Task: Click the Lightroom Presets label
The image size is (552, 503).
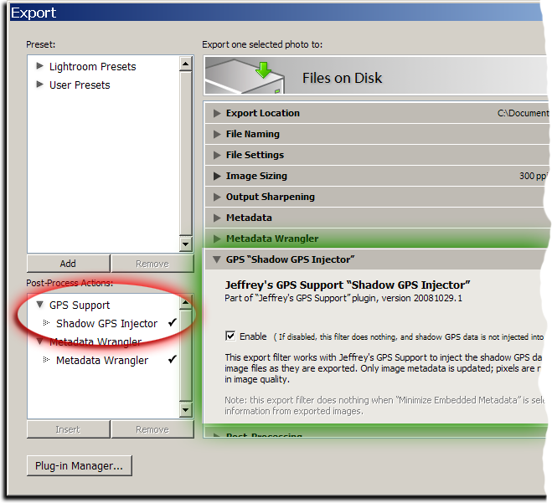Action: (93, 66)
